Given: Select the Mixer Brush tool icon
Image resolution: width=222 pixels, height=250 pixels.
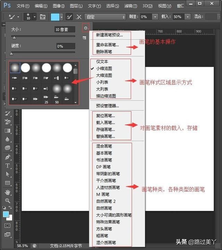Looking at the screenshot, I should pos(11,17).
